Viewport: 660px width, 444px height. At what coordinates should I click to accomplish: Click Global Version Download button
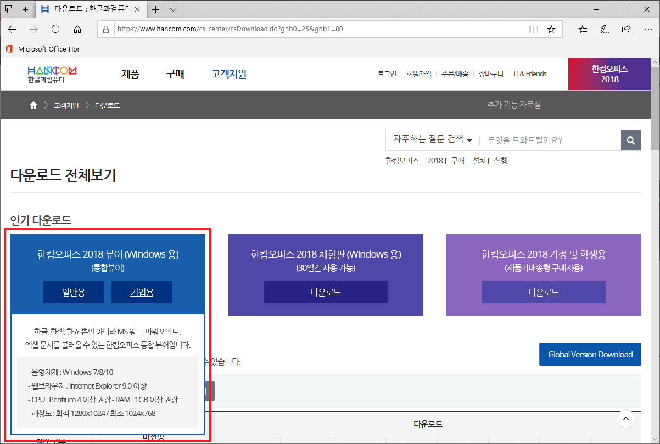pyautogui.click(x=590, y=354)
